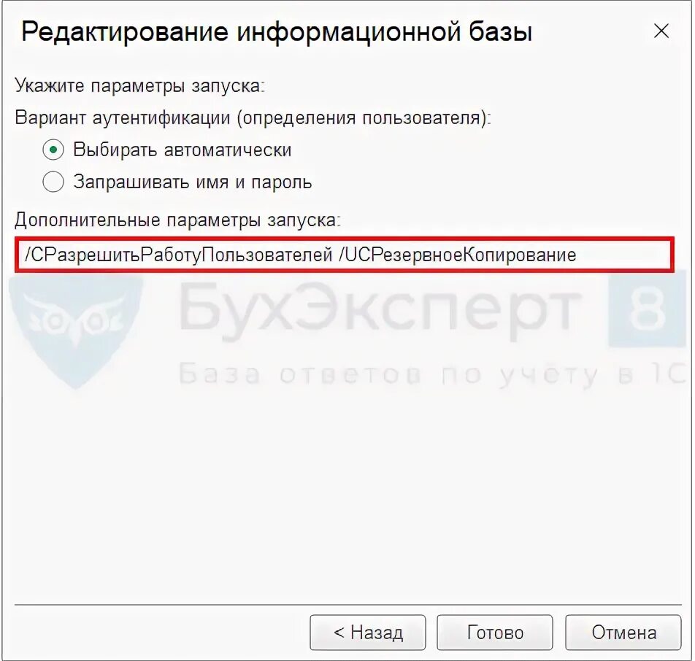
Task: Confirm with the Готово button
Action: [495, 633]
